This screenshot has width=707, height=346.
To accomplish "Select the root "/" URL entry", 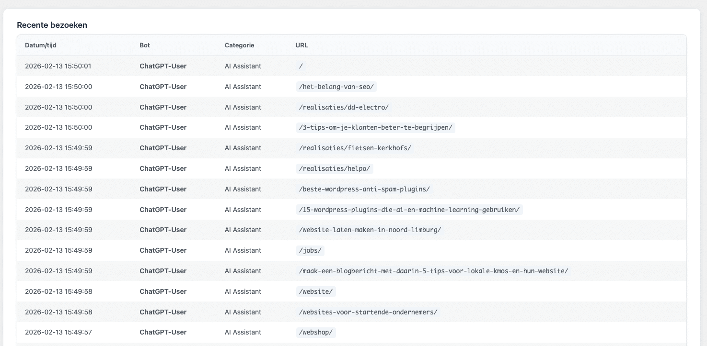I will pos(301,67).
